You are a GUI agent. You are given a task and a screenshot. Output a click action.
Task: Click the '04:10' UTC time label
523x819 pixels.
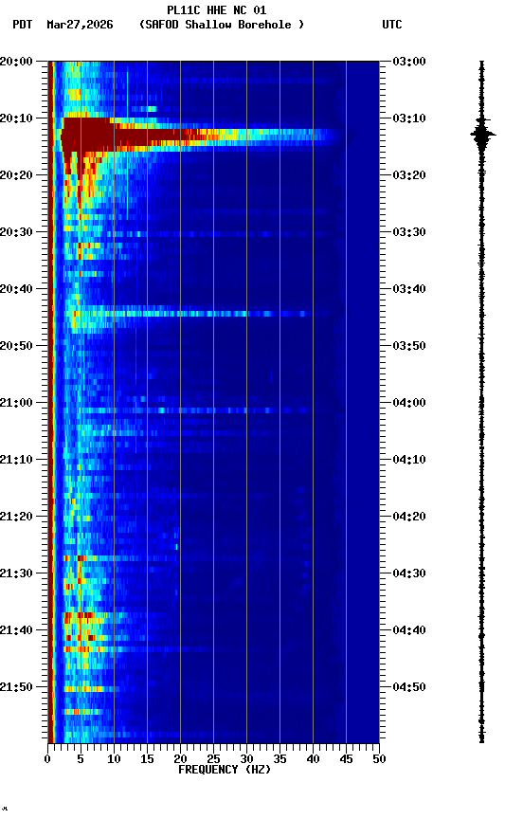(409, 460)
